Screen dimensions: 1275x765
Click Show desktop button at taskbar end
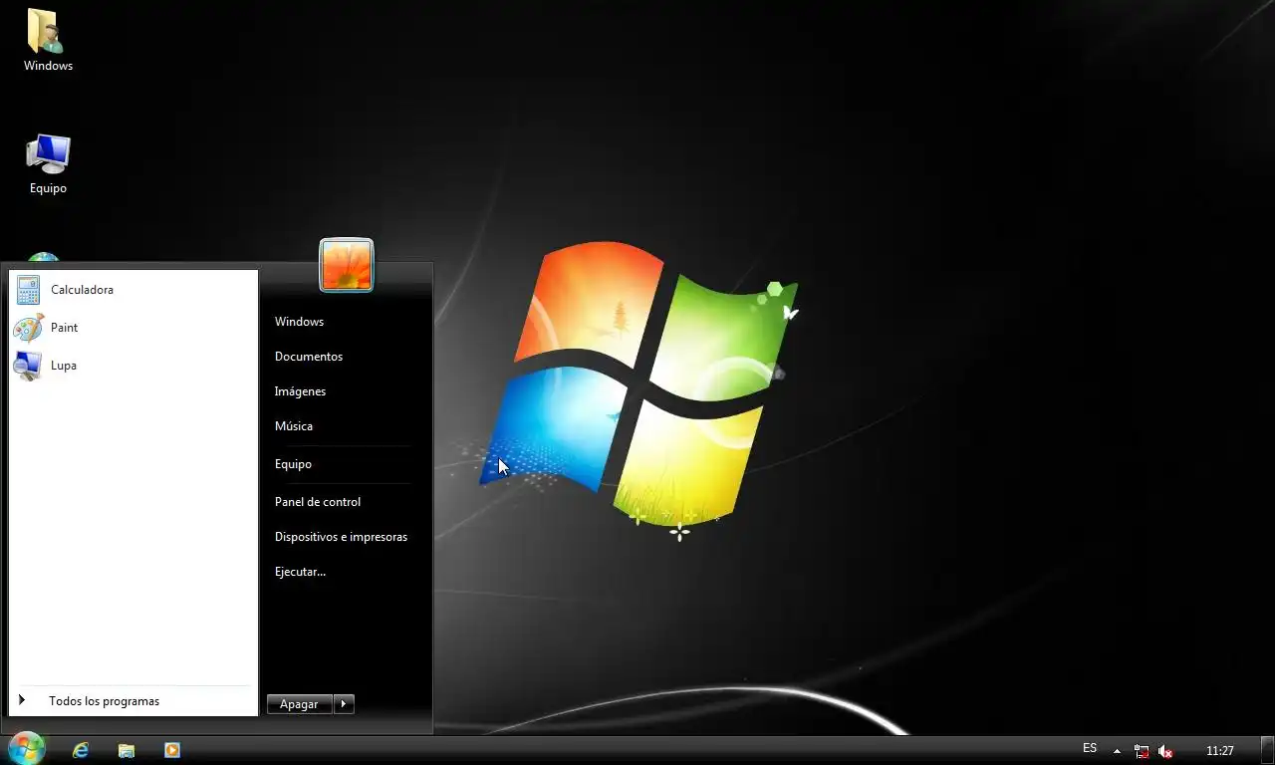coord(1268,751)
